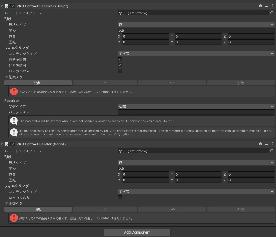Open presets for VRC Contact Receiver

click(x=266, y=6)
